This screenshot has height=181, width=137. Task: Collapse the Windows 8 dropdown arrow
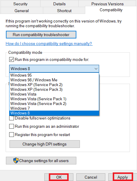(96, 69)
